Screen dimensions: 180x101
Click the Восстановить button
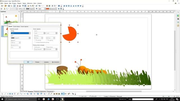56,62
